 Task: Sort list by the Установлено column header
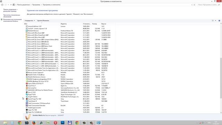click(87, 24)
